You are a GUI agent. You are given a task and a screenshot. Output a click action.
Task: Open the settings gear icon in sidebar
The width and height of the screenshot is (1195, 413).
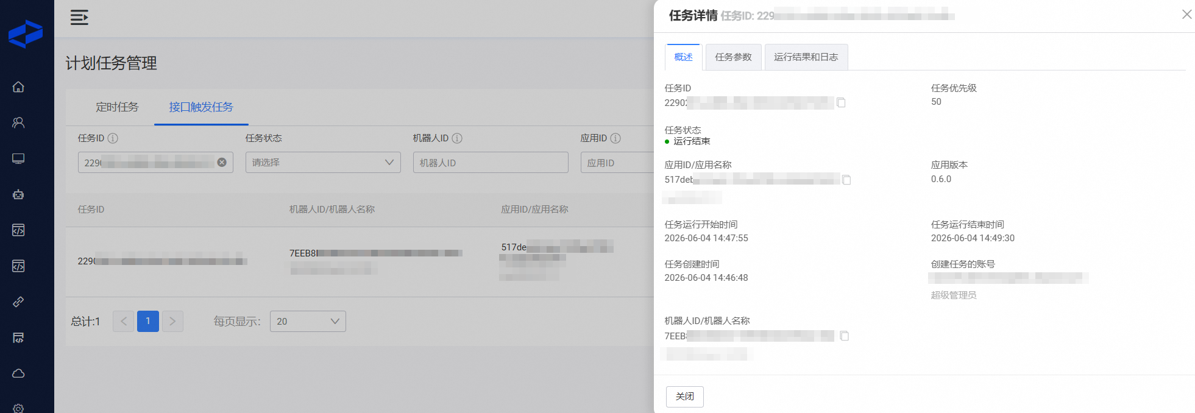tap(18, 408)
